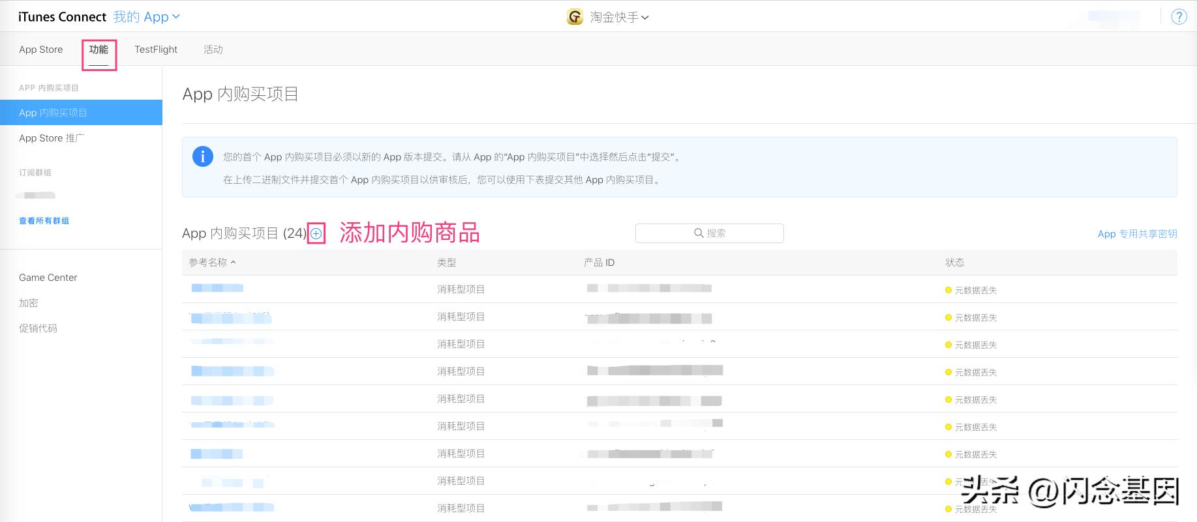Sort by 参考名称 column header
This screenshot has width=1197, height=522.
[212, 262]
